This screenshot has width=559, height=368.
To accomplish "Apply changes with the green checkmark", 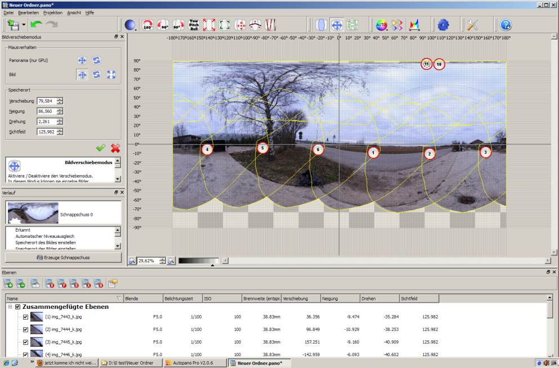I will (100, 148).
